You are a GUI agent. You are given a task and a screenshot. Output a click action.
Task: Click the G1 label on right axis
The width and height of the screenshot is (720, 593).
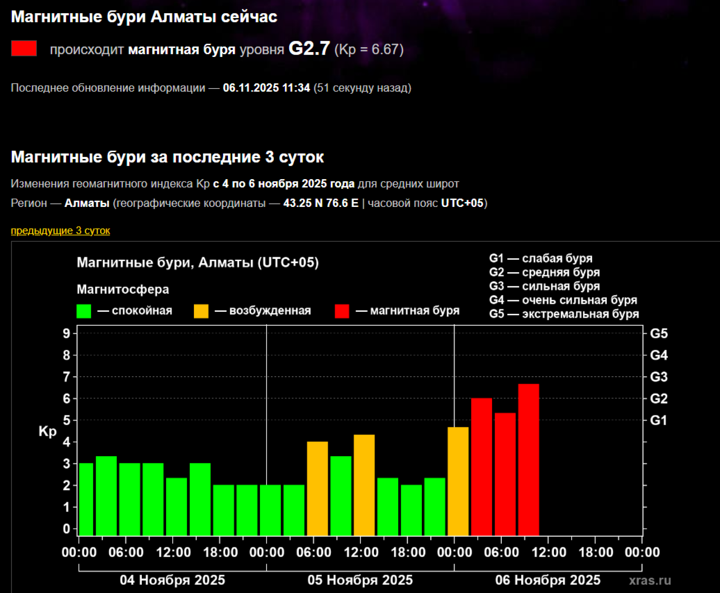658,420
